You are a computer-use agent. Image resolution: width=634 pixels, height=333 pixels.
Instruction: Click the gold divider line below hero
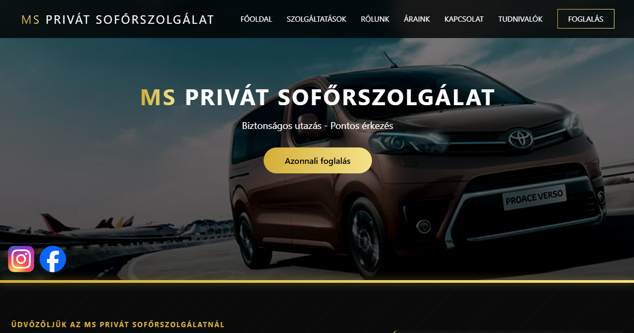click(317, 281)
